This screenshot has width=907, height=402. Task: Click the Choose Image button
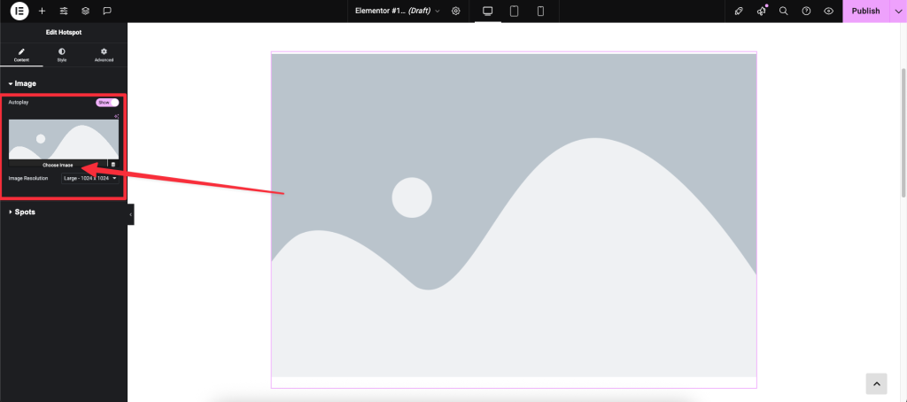click(x=58, y=165)
